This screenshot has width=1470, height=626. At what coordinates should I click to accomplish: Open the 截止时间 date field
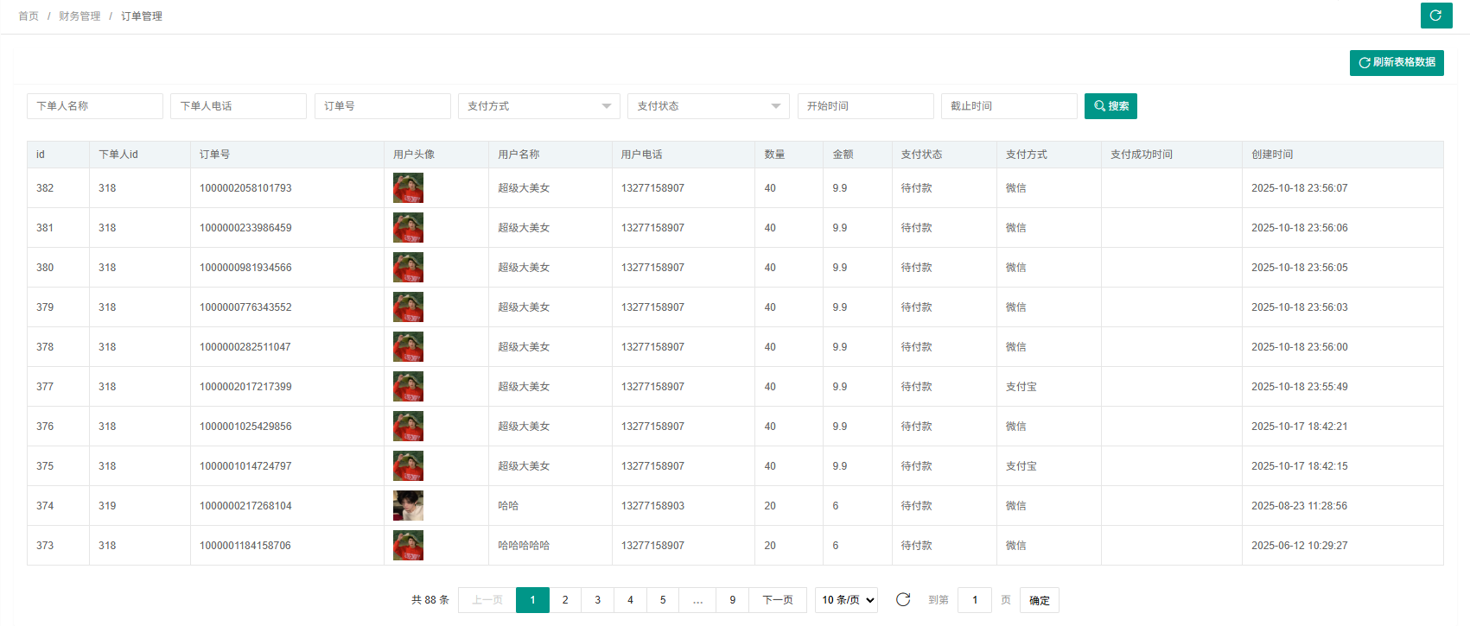1009,106
